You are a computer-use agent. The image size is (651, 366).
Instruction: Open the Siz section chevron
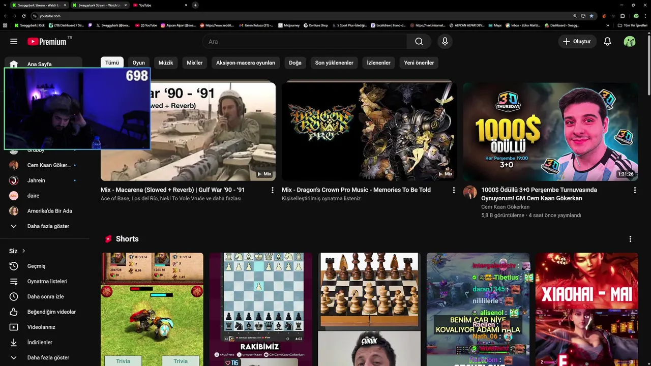[23, 251]
